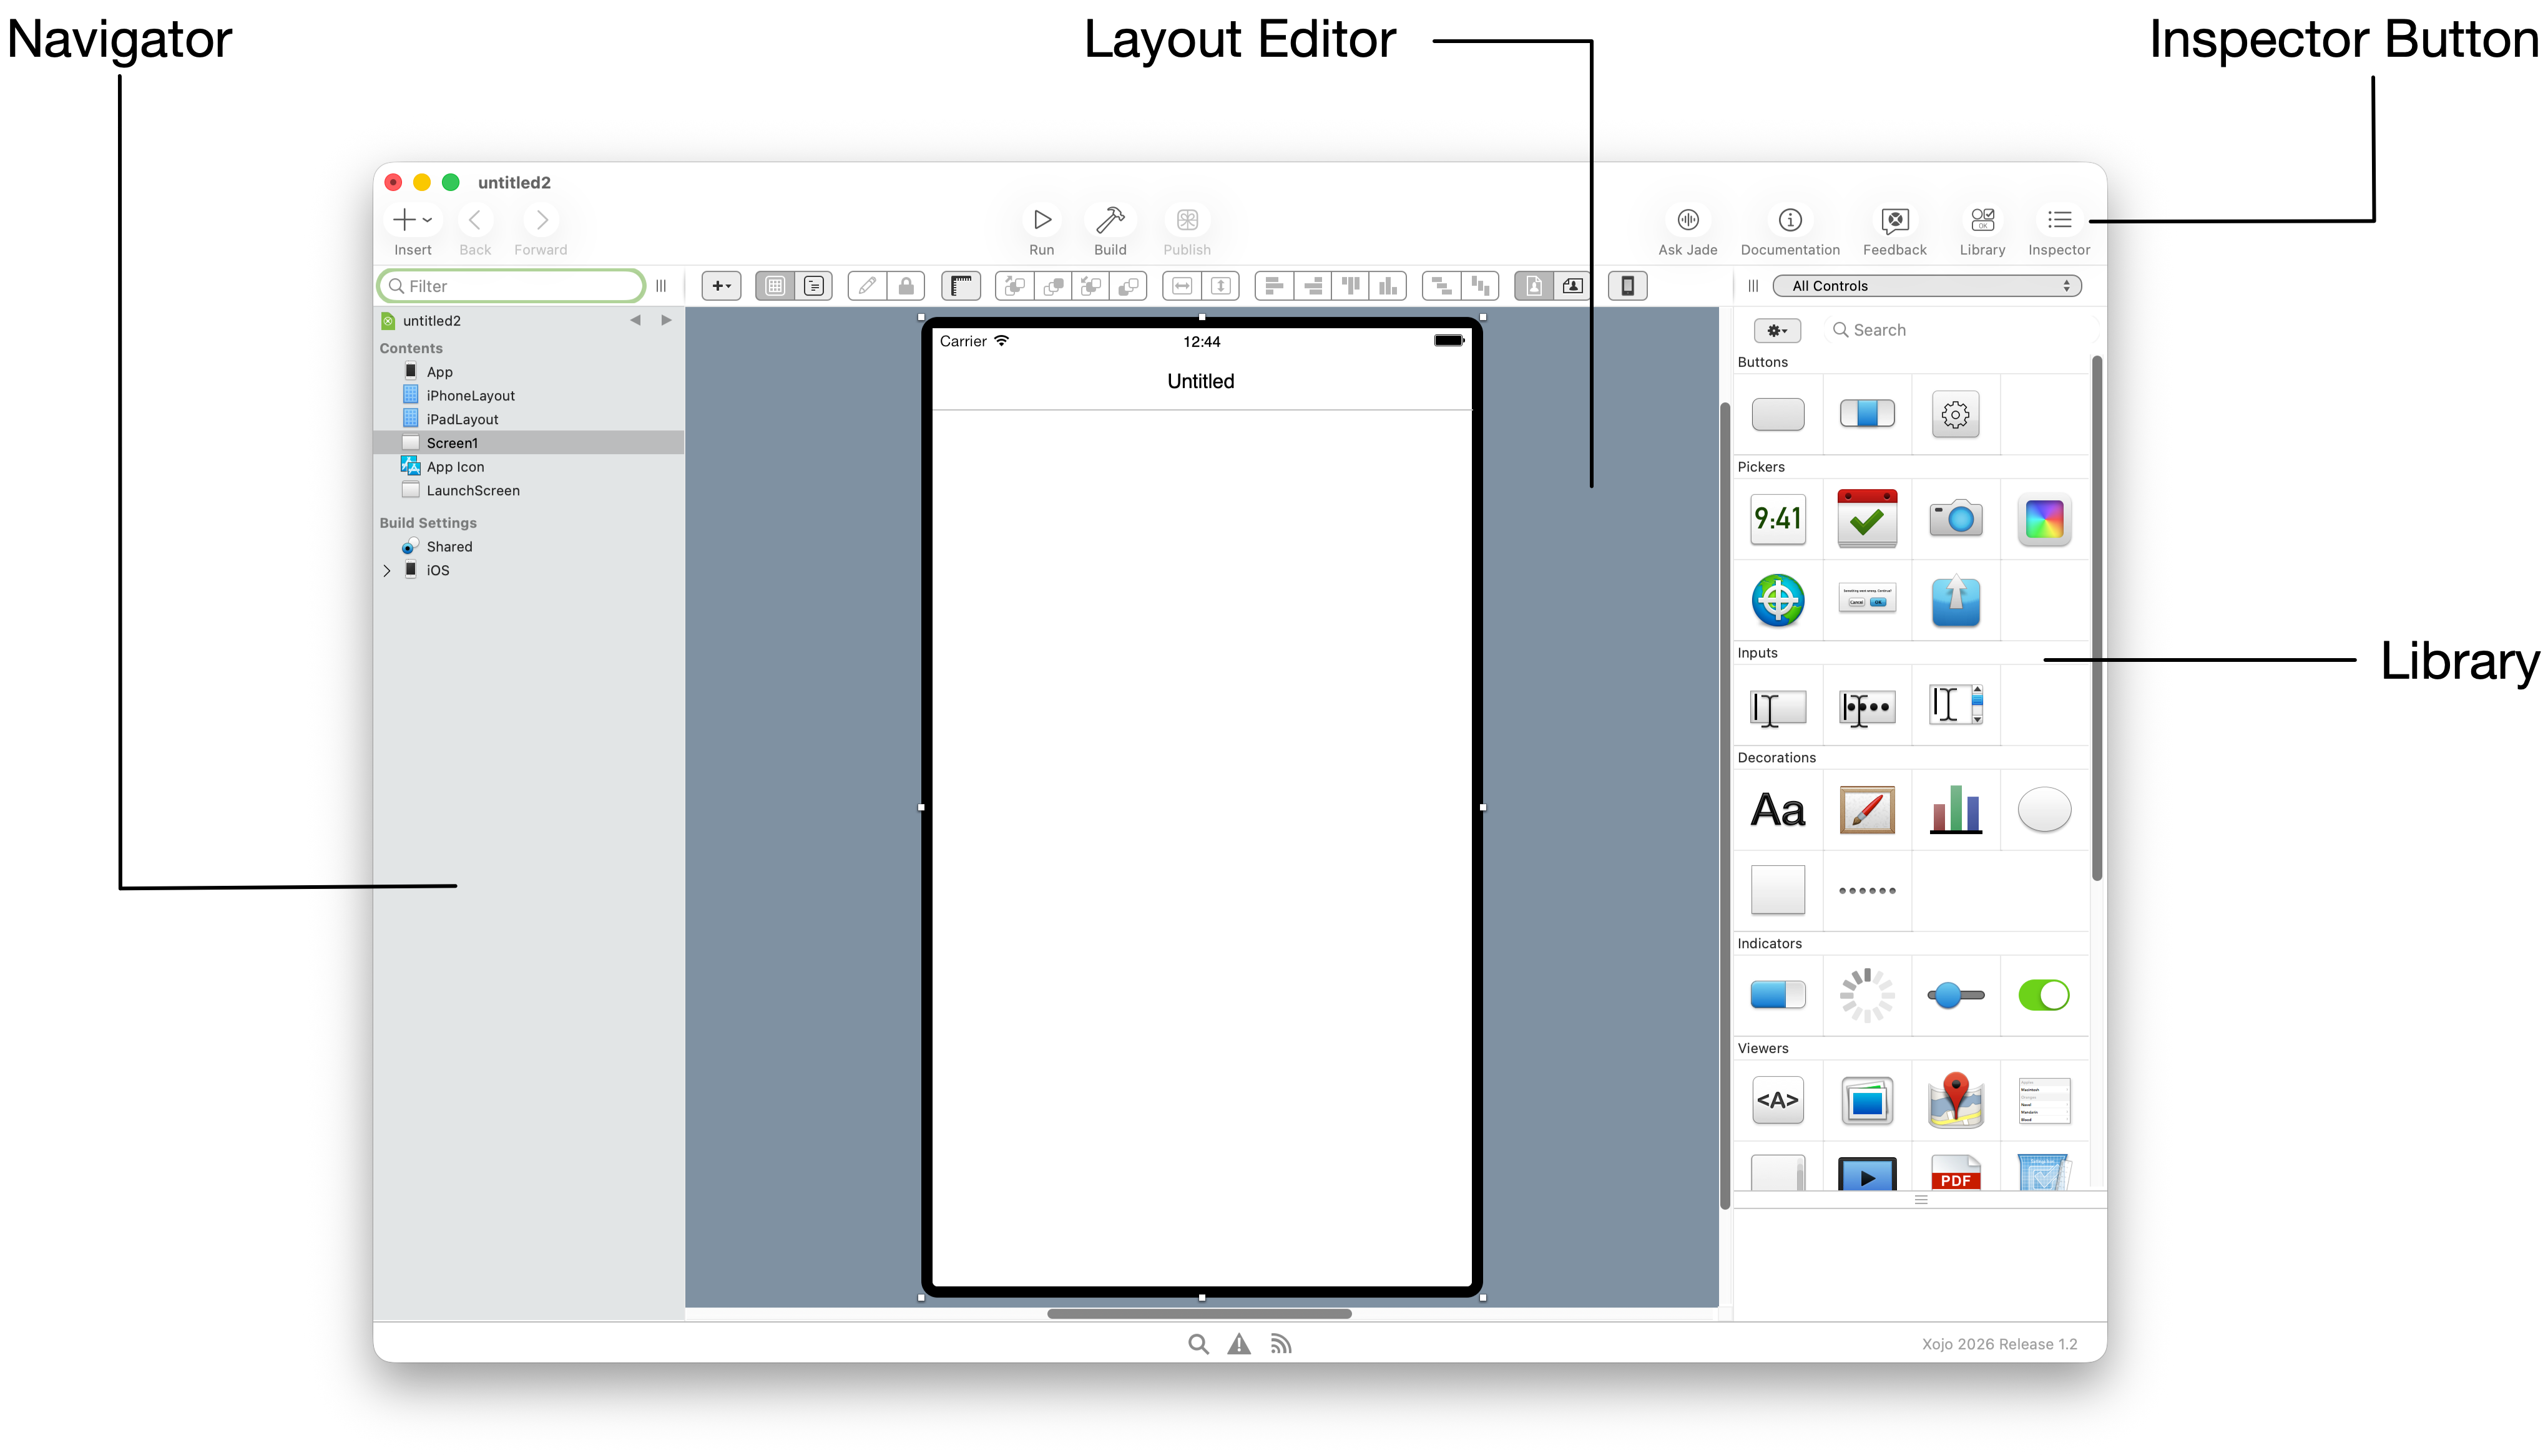Select the movie player control
This screenshot has width=2548, height=1456.
pos(1867,1175)
